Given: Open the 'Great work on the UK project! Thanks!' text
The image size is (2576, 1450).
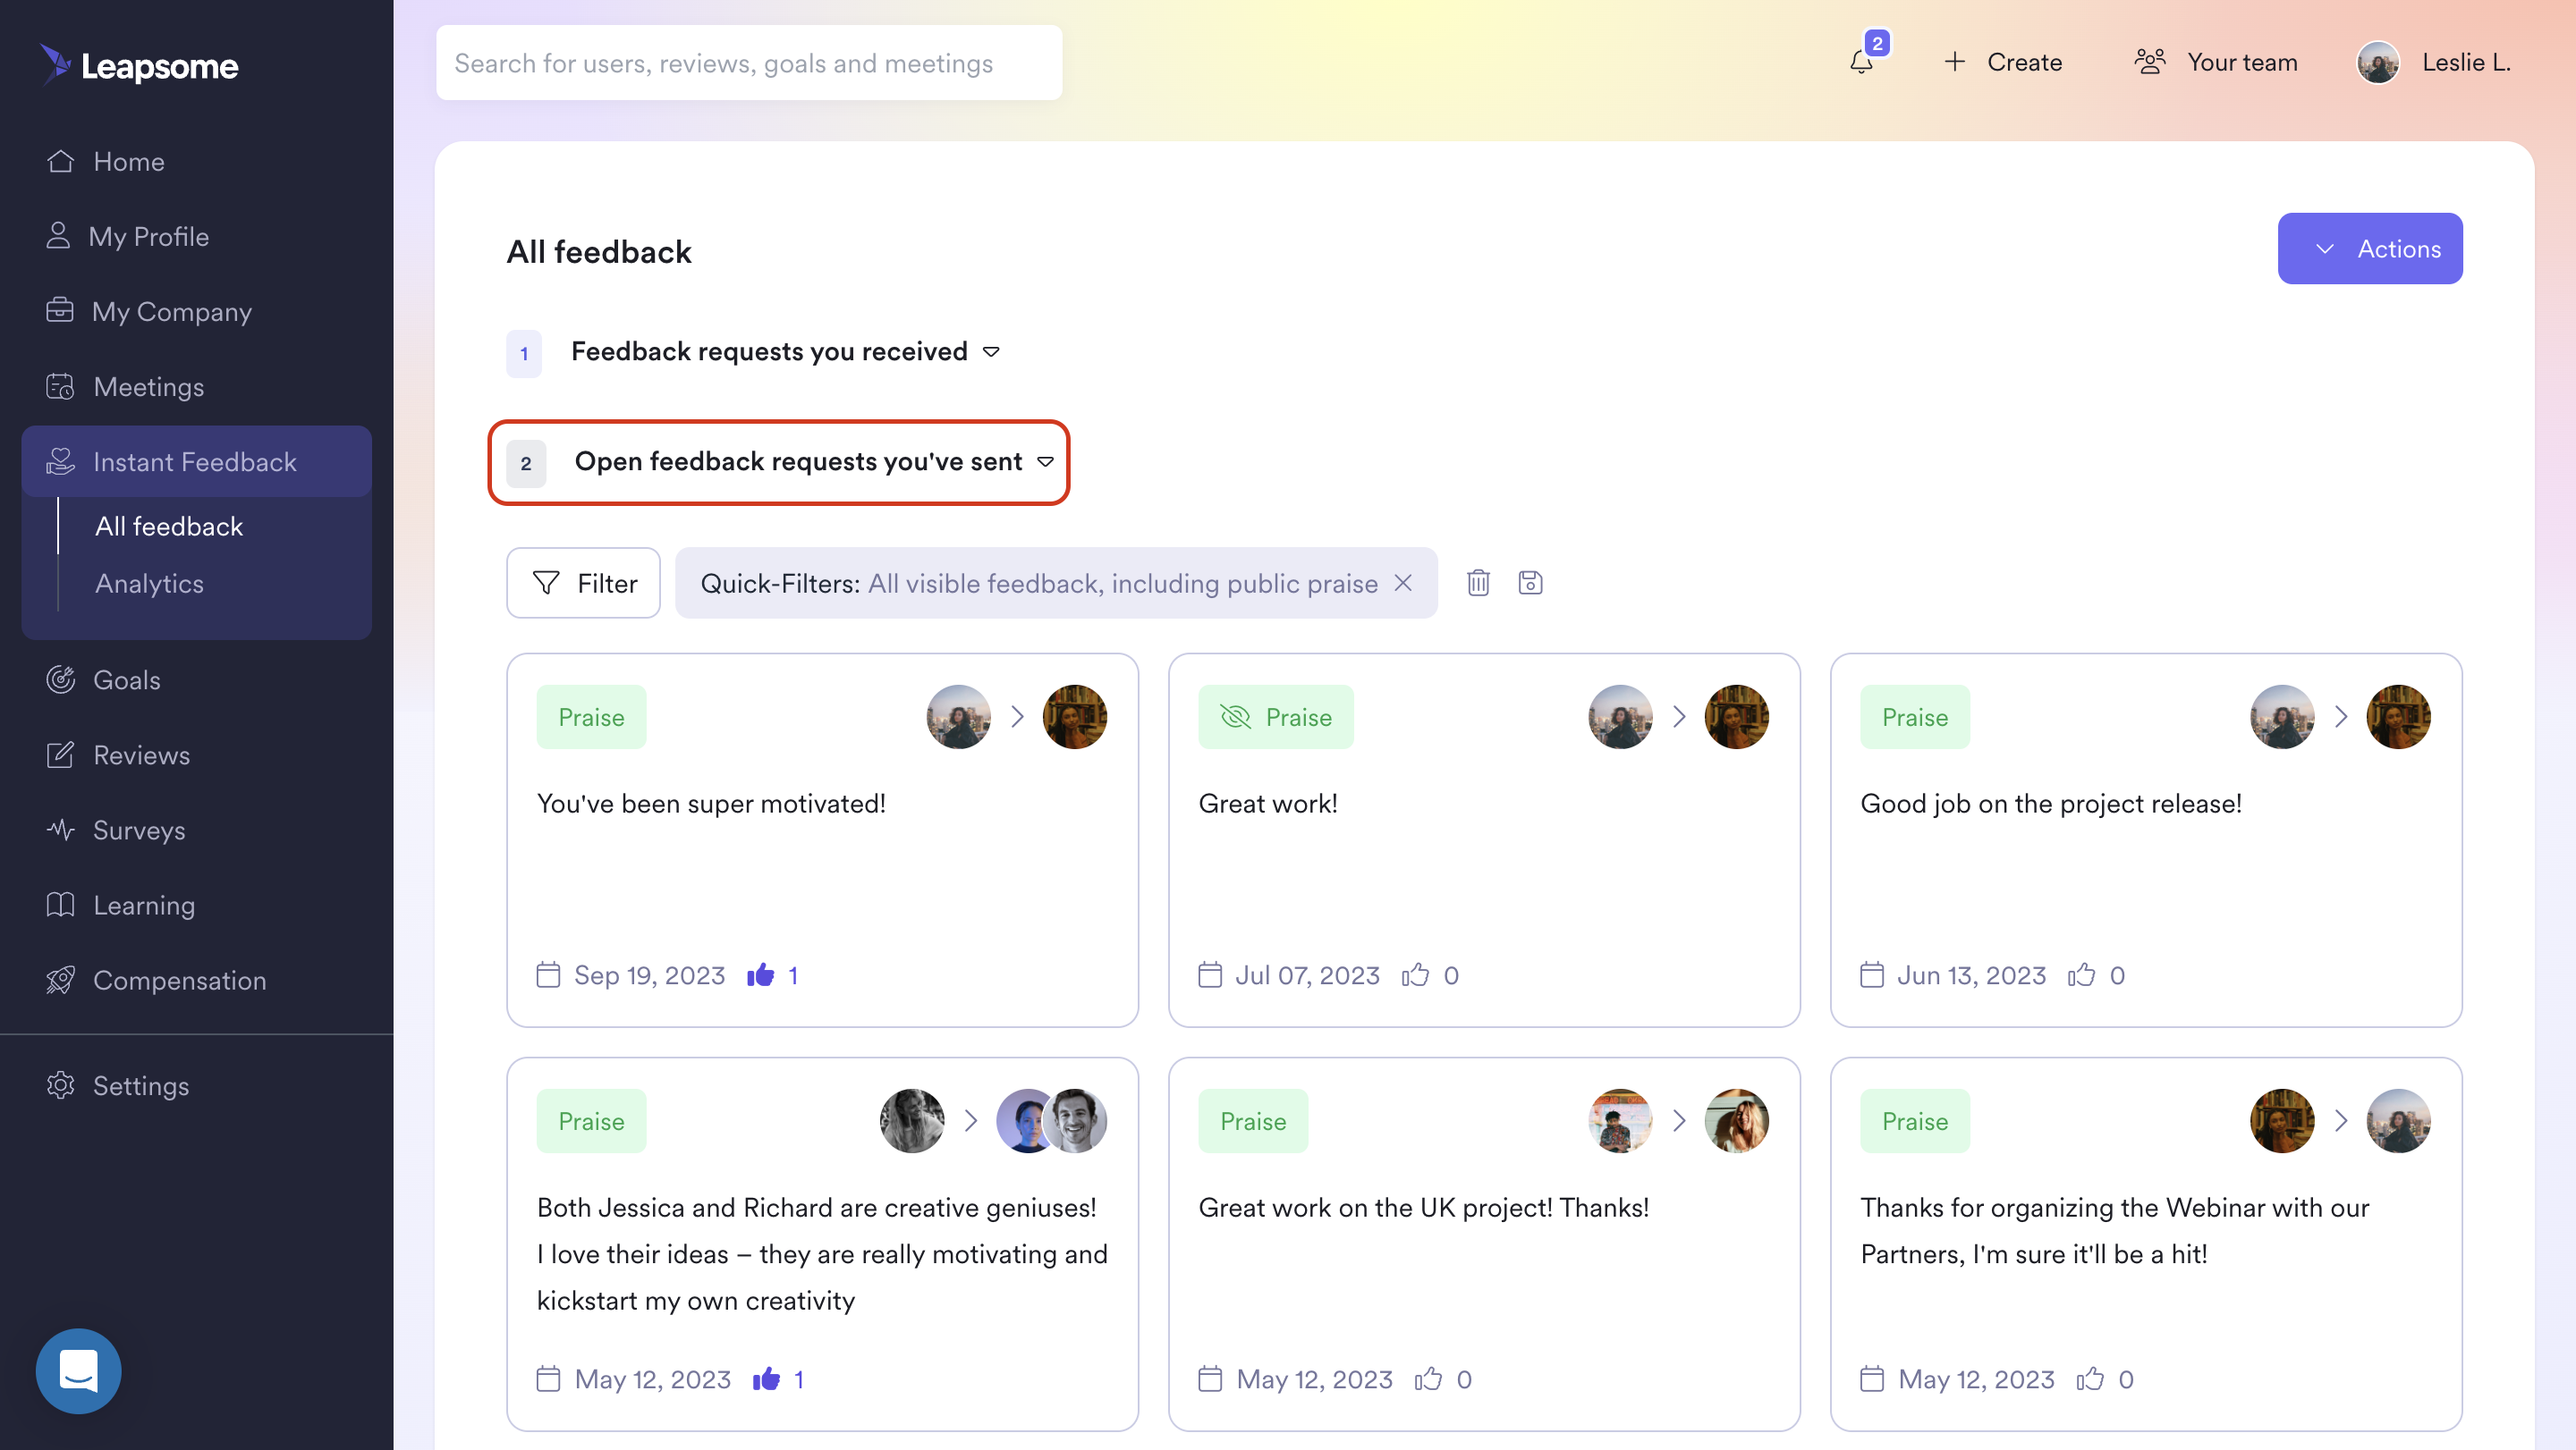Looking at the screenshot, I should pos(1423,1207).
